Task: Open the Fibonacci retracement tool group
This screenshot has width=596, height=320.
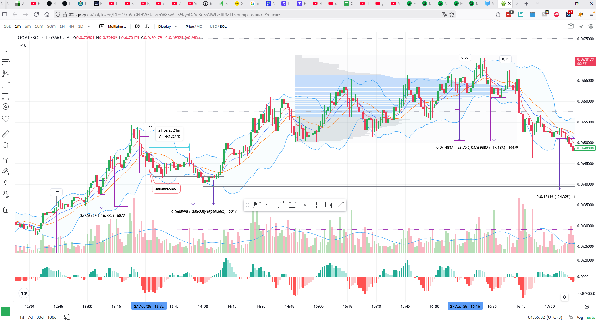Action: click(x=6, y=62)
